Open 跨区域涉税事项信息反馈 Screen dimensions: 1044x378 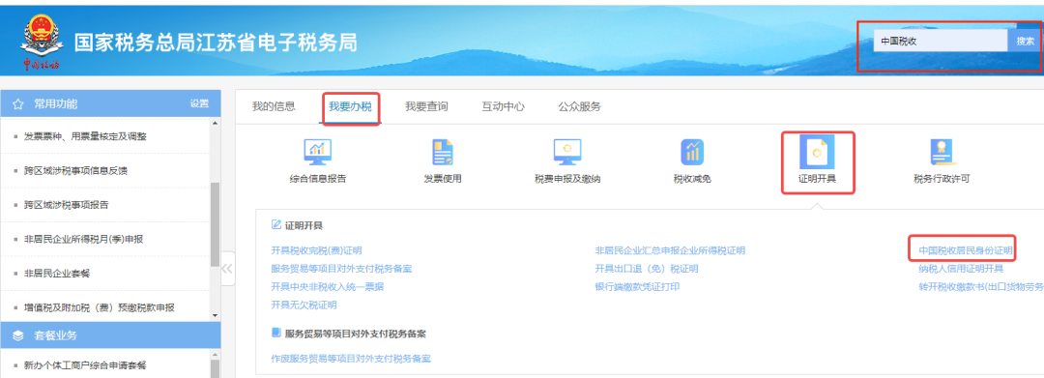coord(75,170)
